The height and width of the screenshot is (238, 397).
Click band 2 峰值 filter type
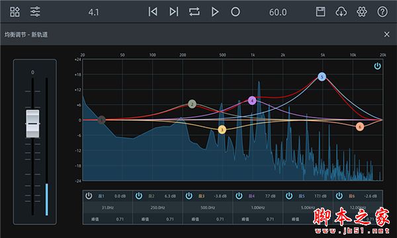[145, 219]
